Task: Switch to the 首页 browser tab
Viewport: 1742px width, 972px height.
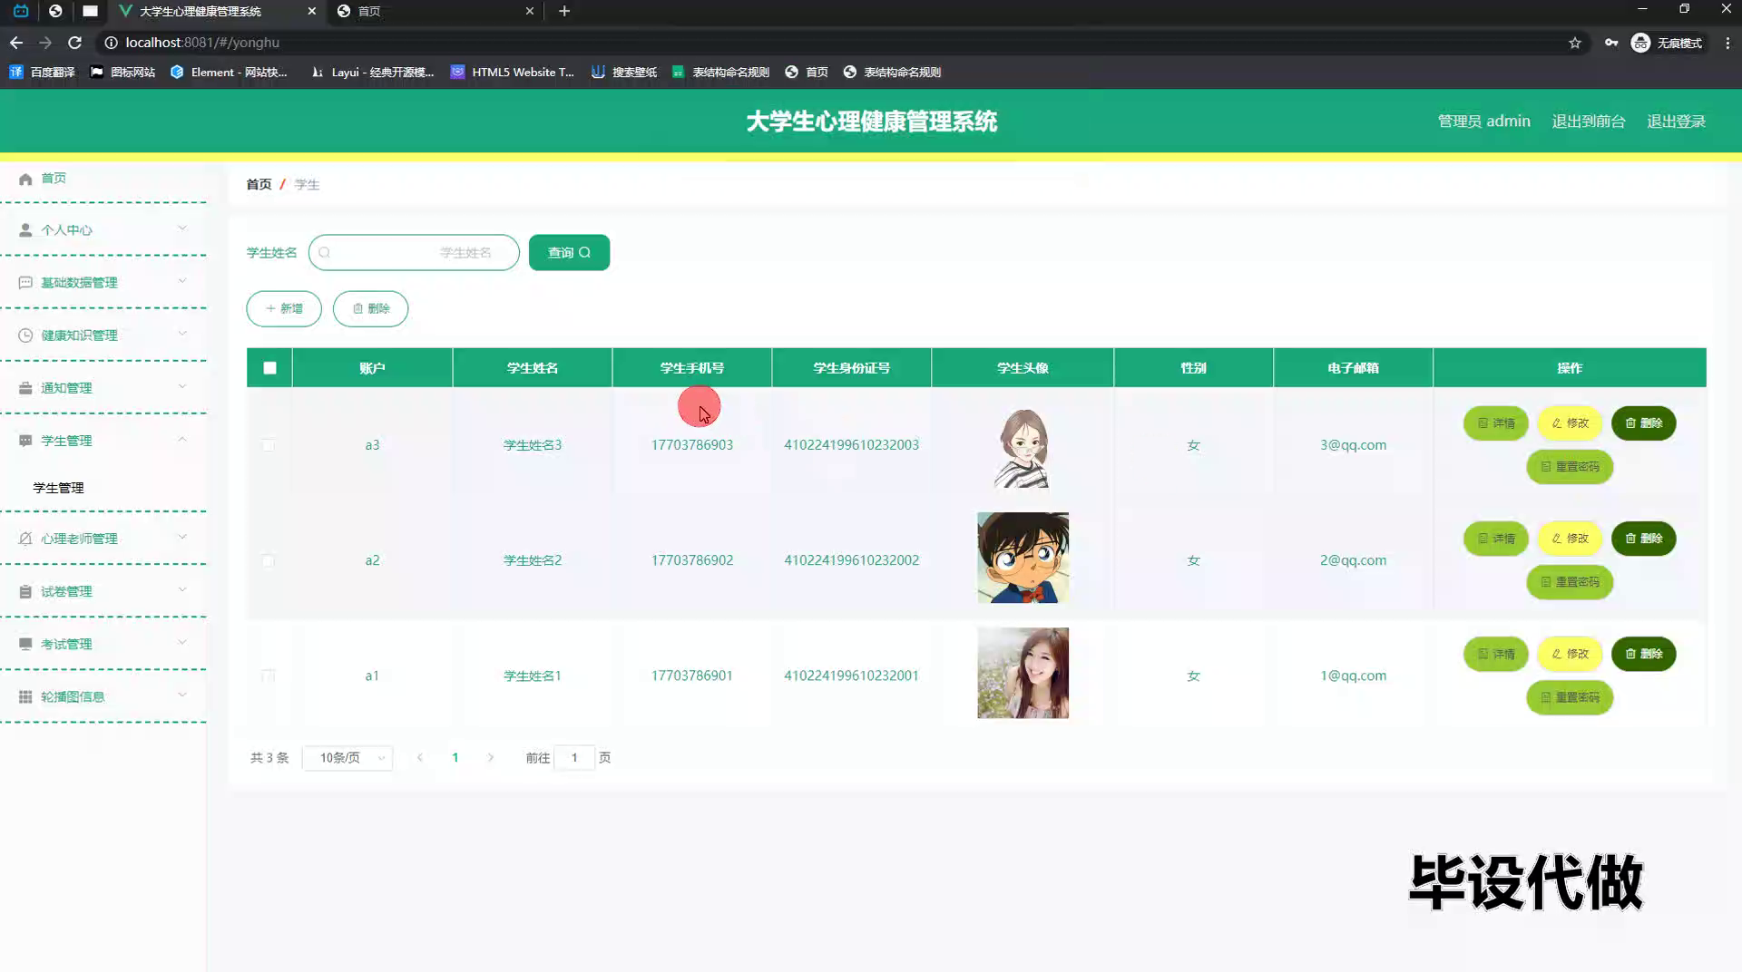Action: point(435,11)
